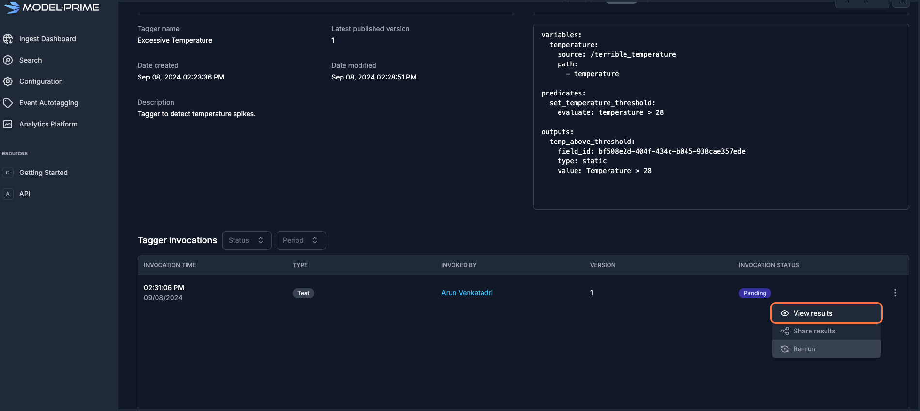The width and height of the screenshot is (920, 411).
Task: Click the share icon beside Share results
Action: point(785,331)
